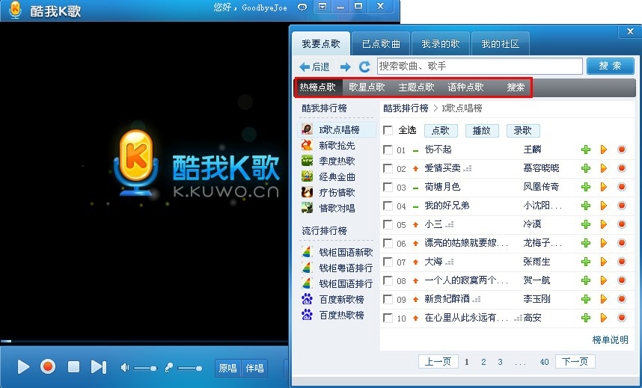Click the 播放 button above the list

click(482, 131)
